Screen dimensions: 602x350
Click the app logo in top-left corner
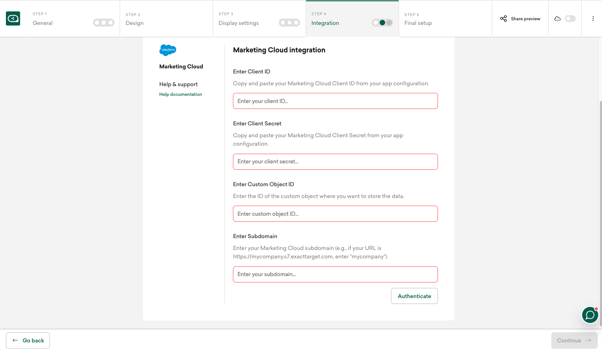pyautogui.click(x=13, y=19)
